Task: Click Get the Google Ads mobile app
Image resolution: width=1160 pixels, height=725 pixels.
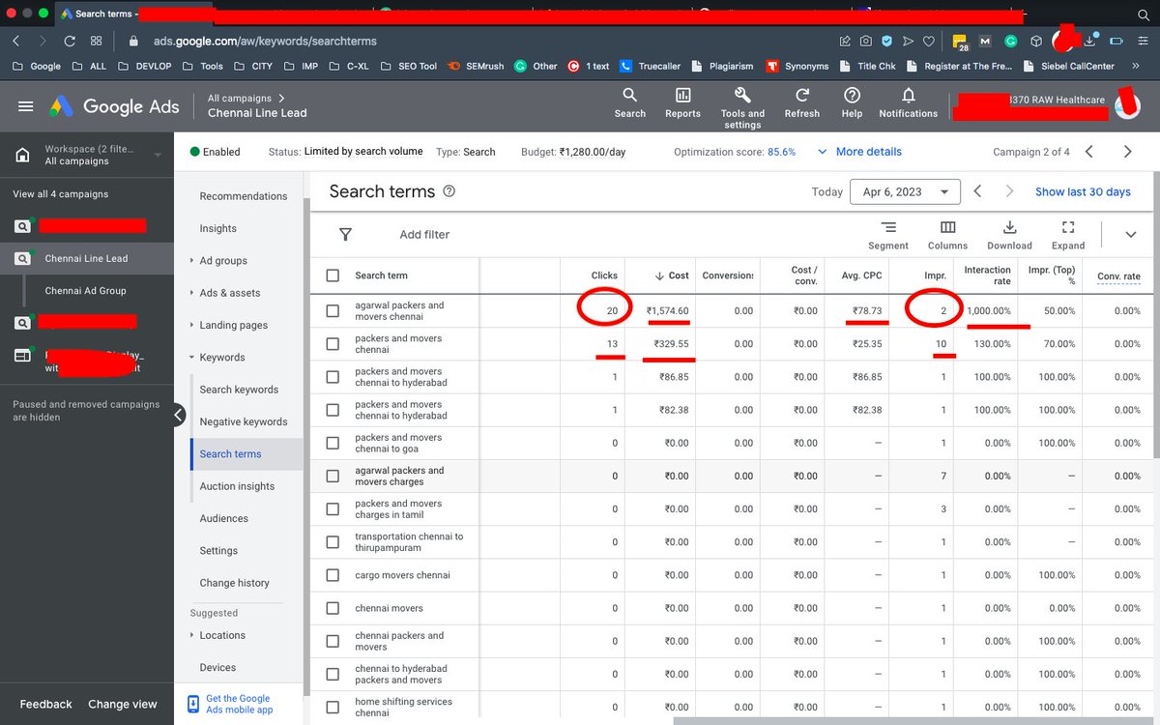Action: pos(238,704)
